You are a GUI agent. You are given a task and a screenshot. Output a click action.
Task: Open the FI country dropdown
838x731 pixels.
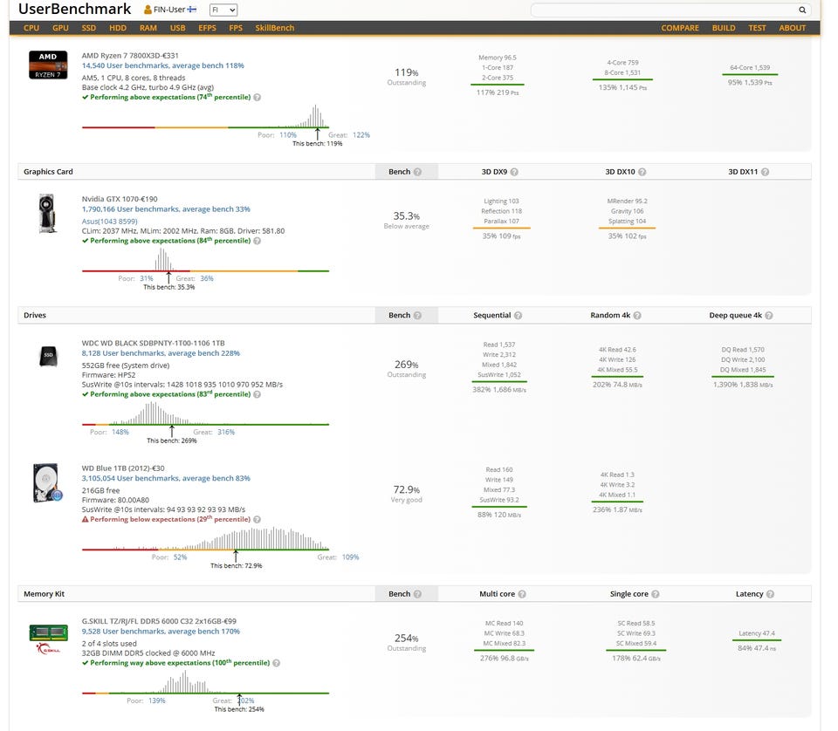click(223, 10)
